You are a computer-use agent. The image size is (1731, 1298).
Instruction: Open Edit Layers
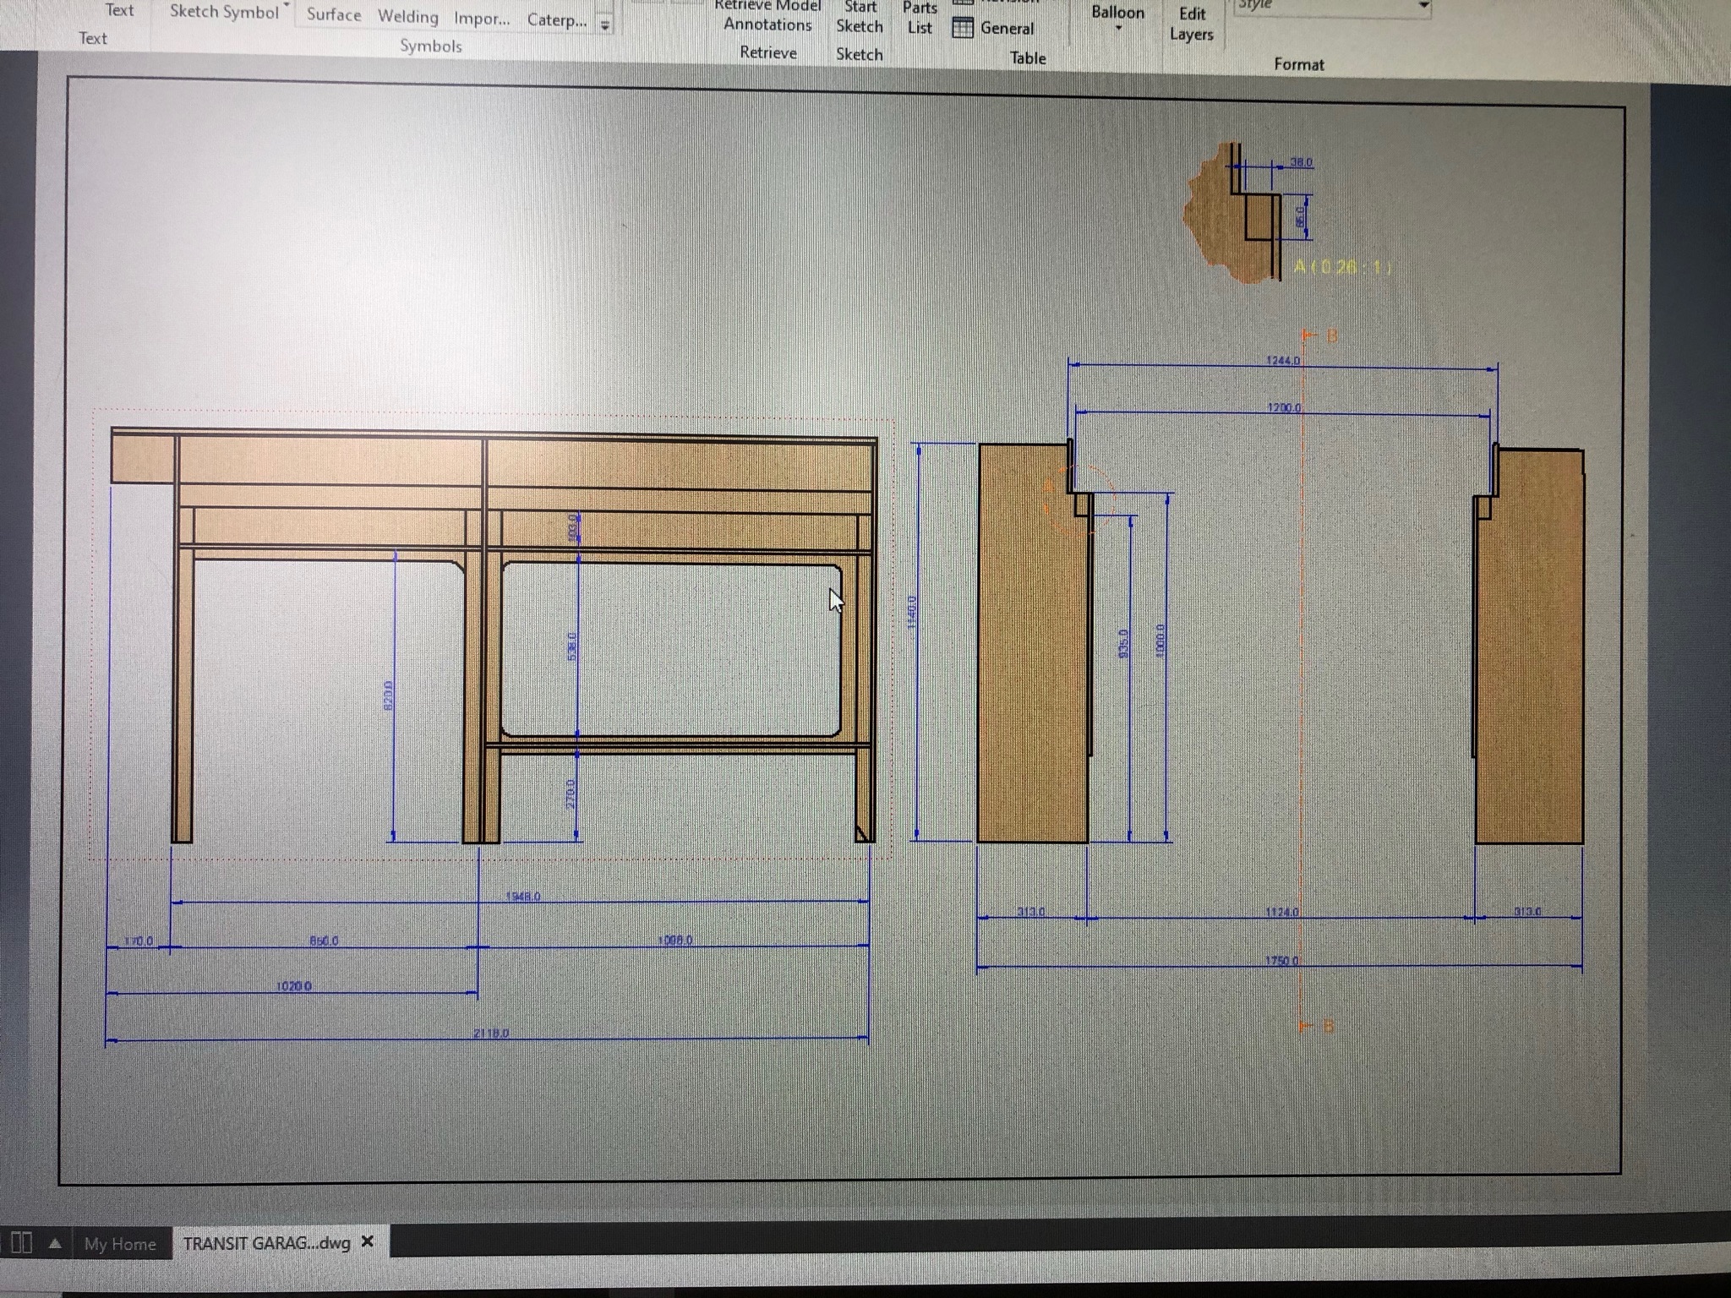coord(1192,24)
